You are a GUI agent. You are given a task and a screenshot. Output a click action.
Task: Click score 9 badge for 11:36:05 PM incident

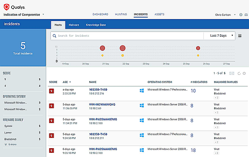(x=51, y=106)
